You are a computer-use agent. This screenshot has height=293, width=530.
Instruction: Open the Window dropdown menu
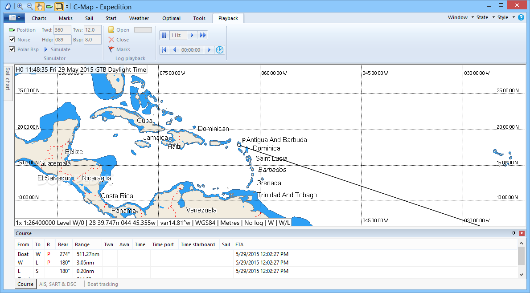click(x=461, y=17)
